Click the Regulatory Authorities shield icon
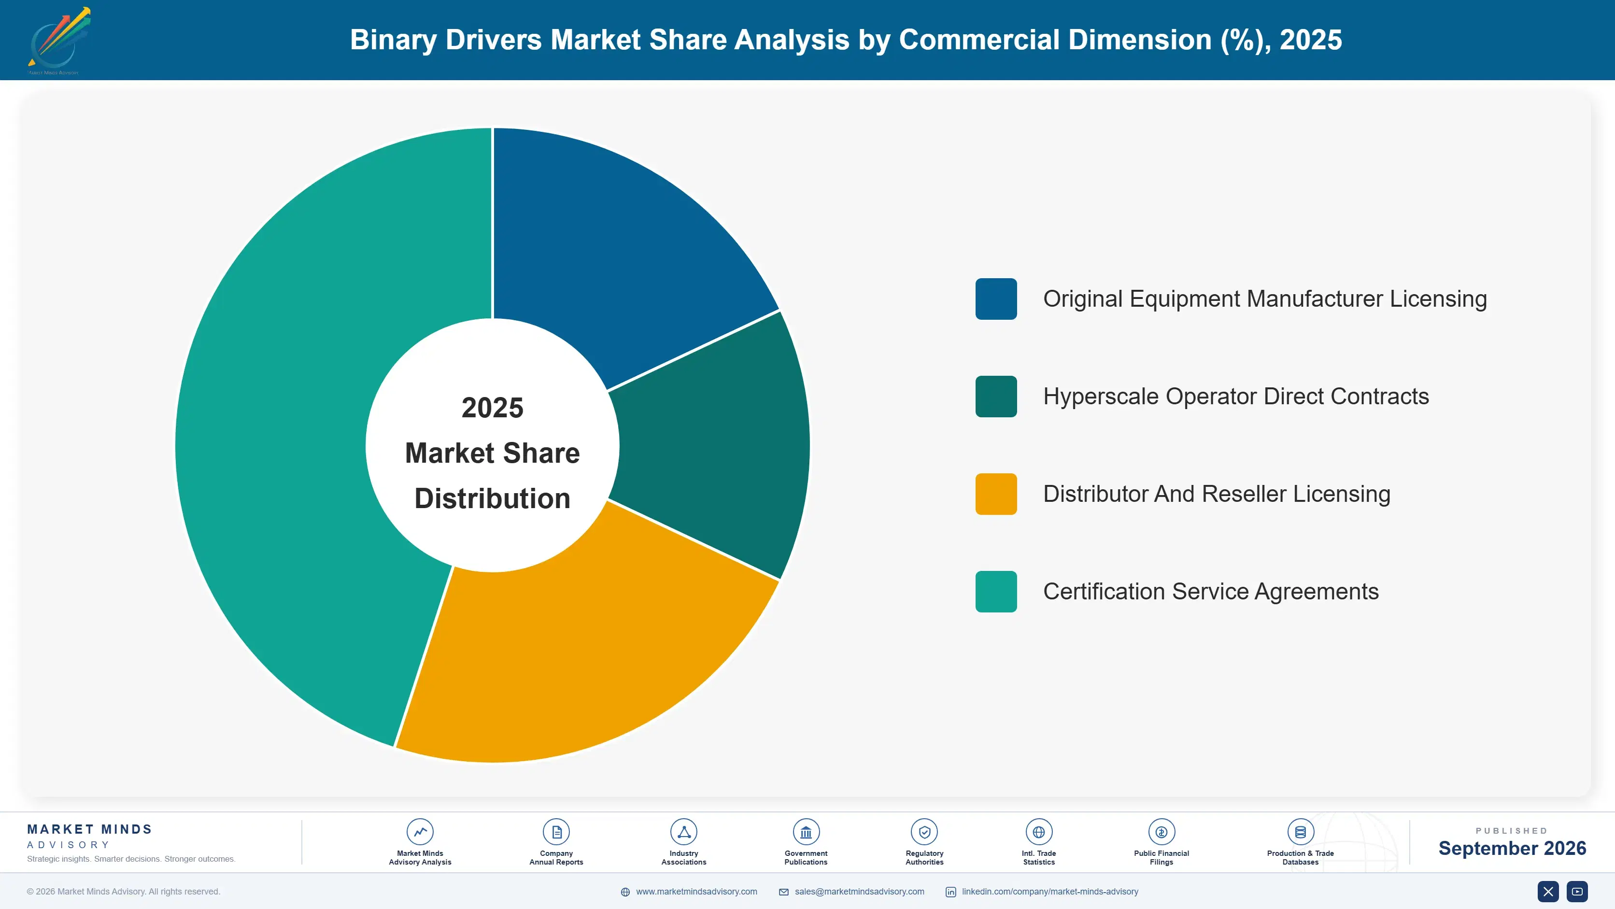The width and height of the screenshot is (1615, 909). 924,832
